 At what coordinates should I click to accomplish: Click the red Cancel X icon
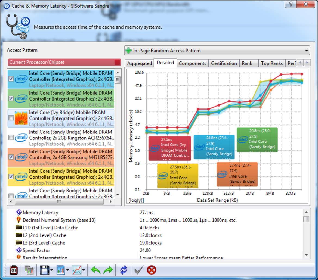(x=152, y=270)
